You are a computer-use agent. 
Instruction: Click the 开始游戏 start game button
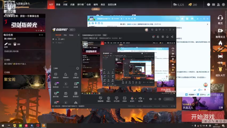click(x=203, y=117)
